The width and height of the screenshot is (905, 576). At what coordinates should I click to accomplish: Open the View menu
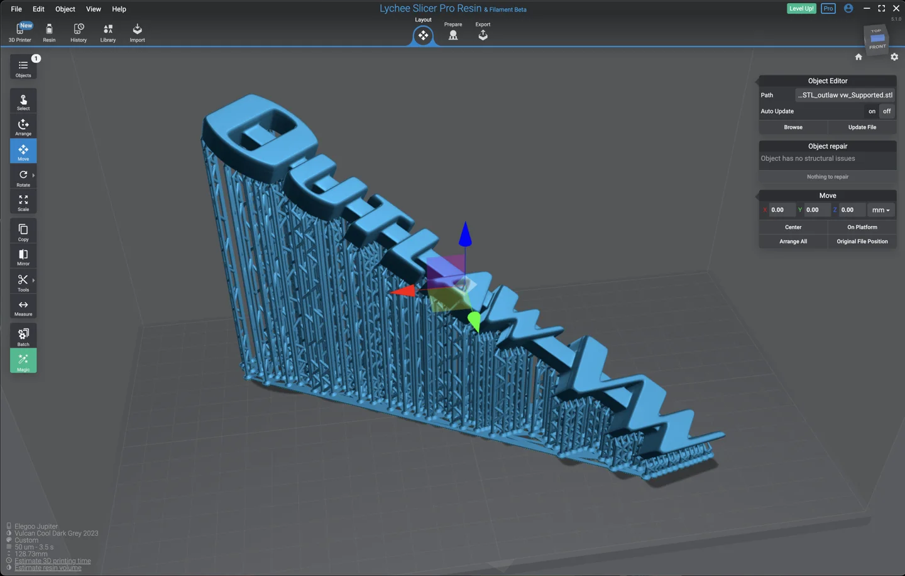(x=94, y=9)
